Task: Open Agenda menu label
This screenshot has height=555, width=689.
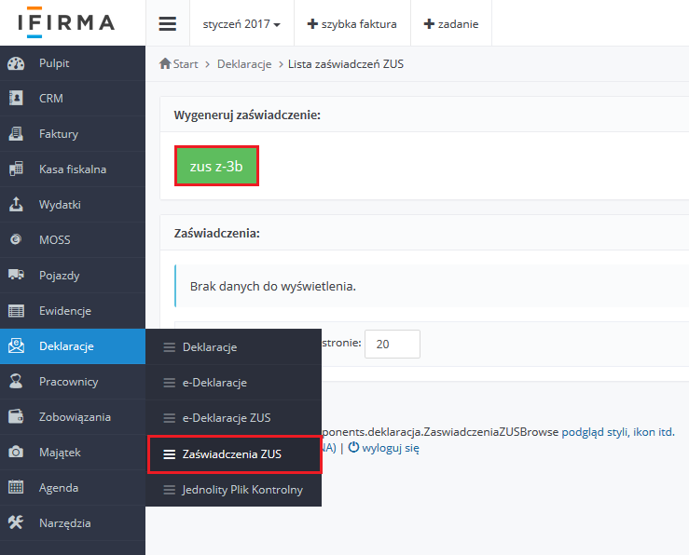Action: point(59,488)
